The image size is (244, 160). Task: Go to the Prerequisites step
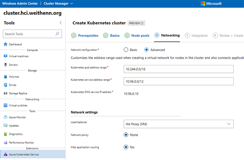88,36
